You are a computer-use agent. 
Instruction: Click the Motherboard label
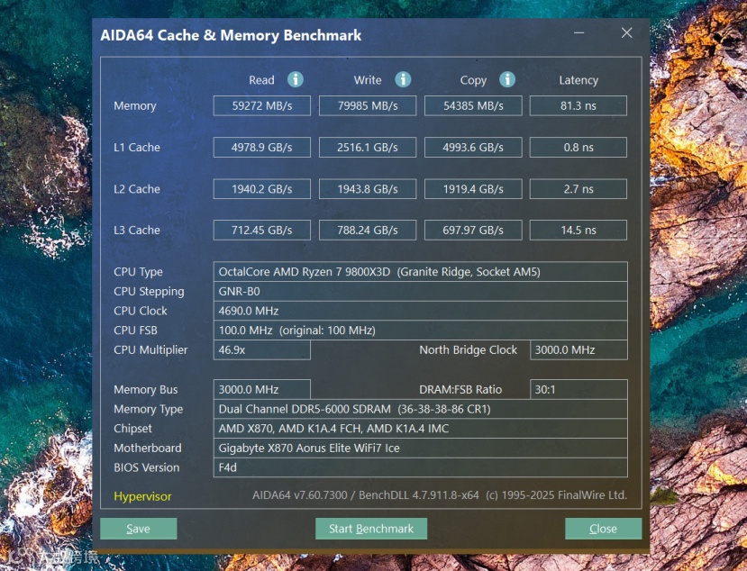[x=148, y=449]
